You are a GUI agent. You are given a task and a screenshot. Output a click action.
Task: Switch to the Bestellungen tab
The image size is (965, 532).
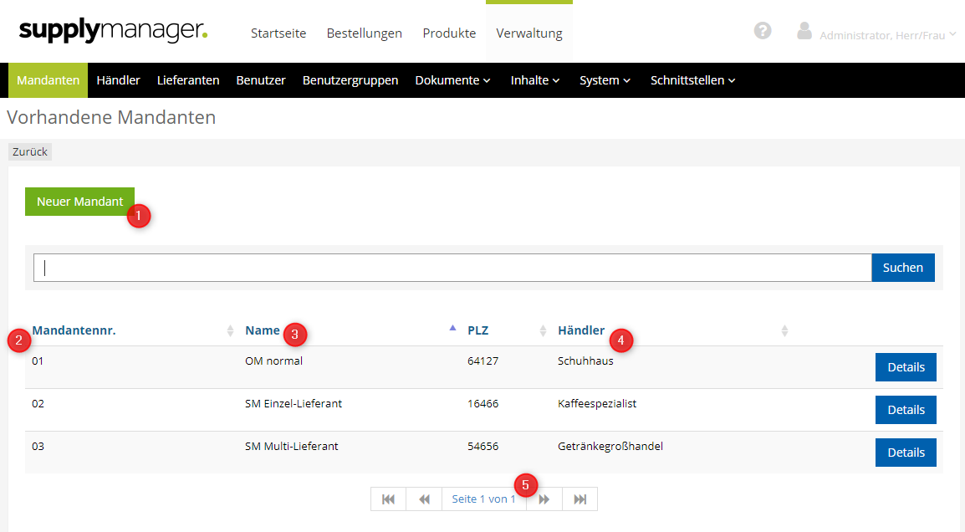pyautogui.click(x=364, y=33)
